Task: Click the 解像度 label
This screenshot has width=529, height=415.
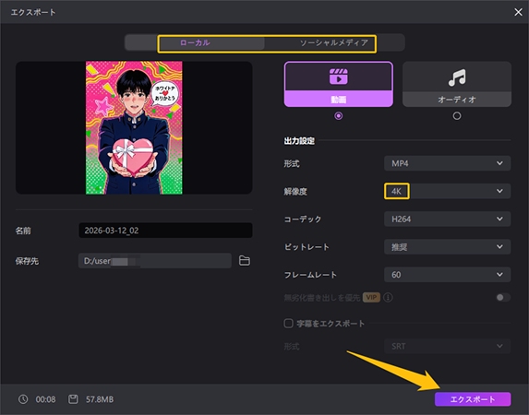Action: 295,192
